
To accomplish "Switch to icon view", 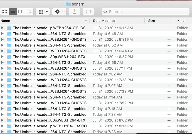I will (x=4, y=12).
